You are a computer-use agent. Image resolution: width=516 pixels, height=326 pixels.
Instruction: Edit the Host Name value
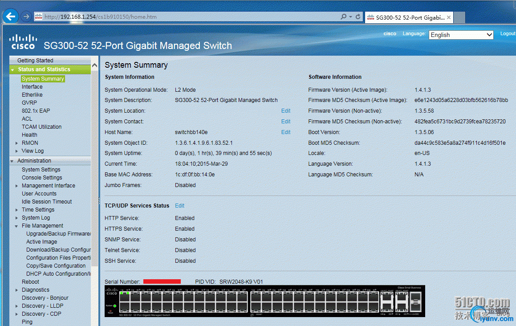pos(285,132)
